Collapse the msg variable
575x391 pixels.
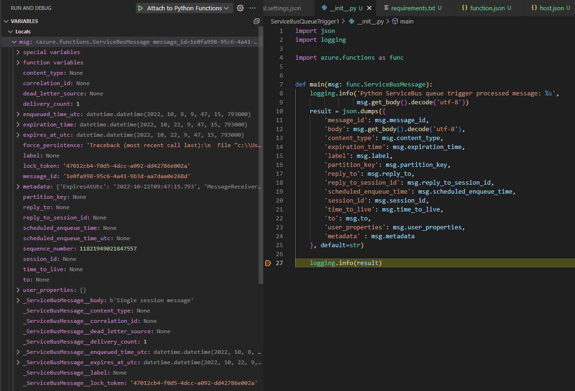pyautogui.click(x=15, y=41)
